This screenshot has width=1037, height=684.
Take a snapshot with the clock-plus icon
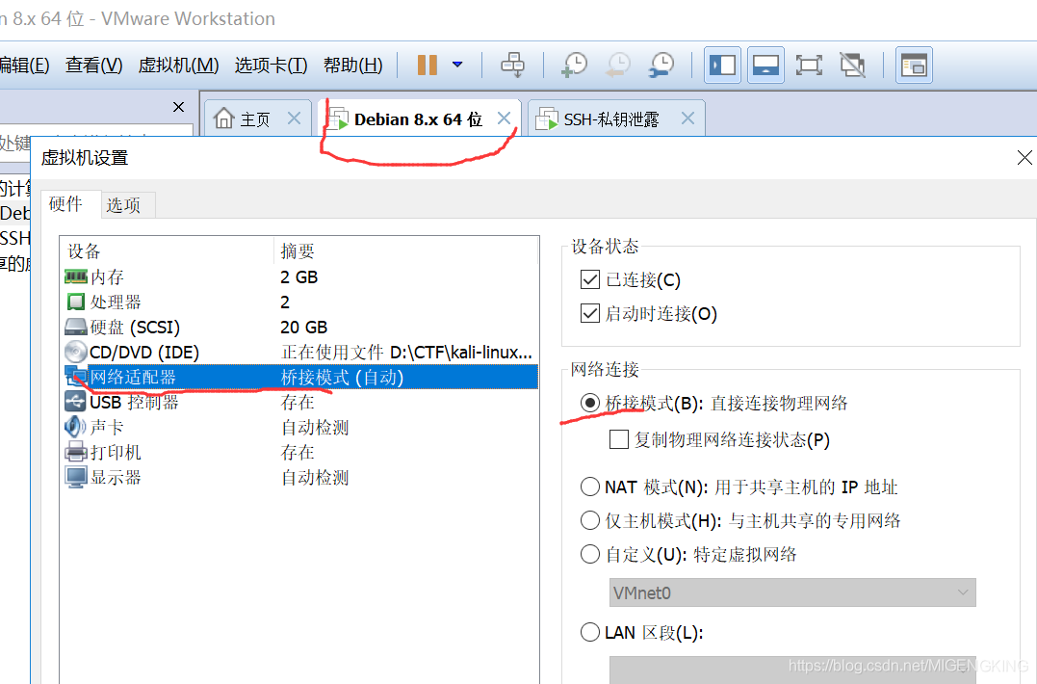click(x=574, y=65)
